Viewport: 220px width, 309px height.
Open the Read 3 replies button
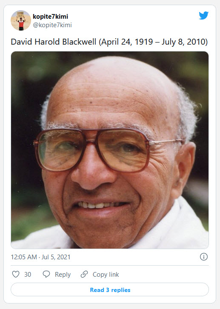110,290
